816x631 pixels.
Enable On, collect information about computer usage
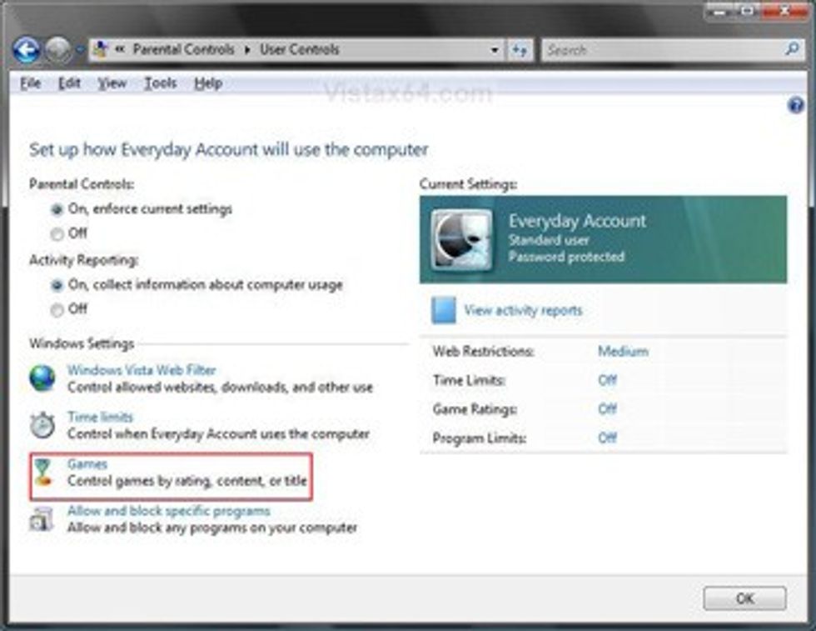pos(57,284)
